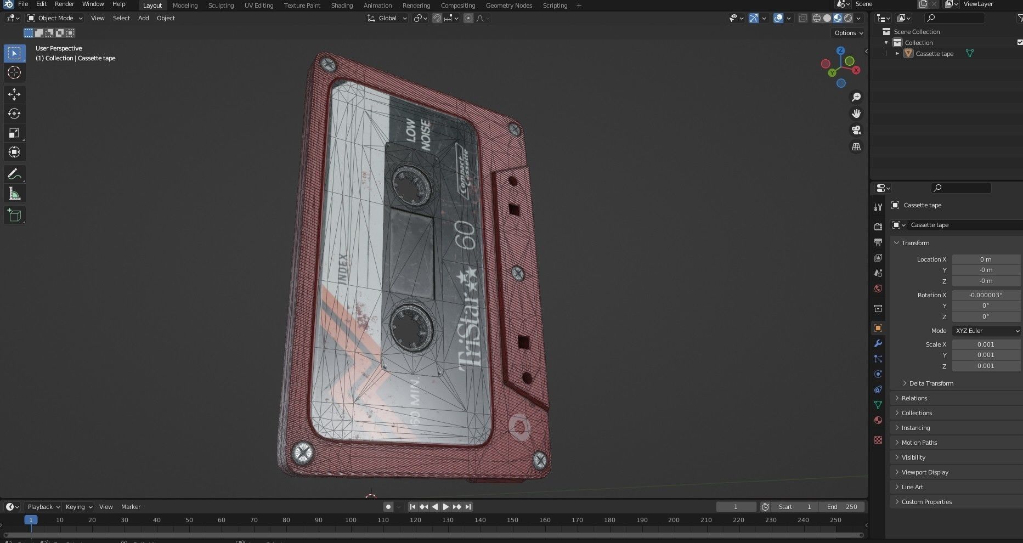The width and height of the screenshot is (1023, 543).
Task: Open the Texture checker properties tab
Action: point(878,440)
